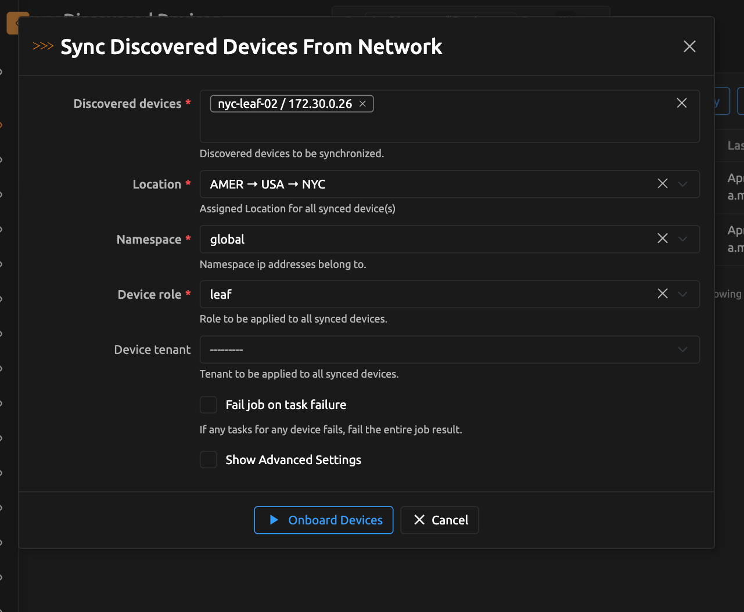Clear all selected discovered devices

pyautogui.click(x=682, y=103)
